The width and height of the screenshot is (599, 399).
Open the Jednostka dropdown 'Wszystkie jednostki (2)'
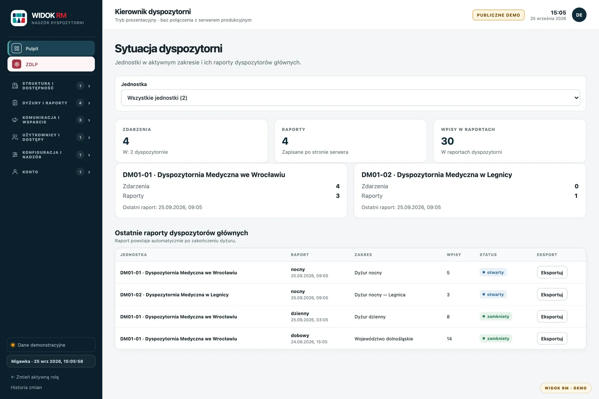[350, 98]
